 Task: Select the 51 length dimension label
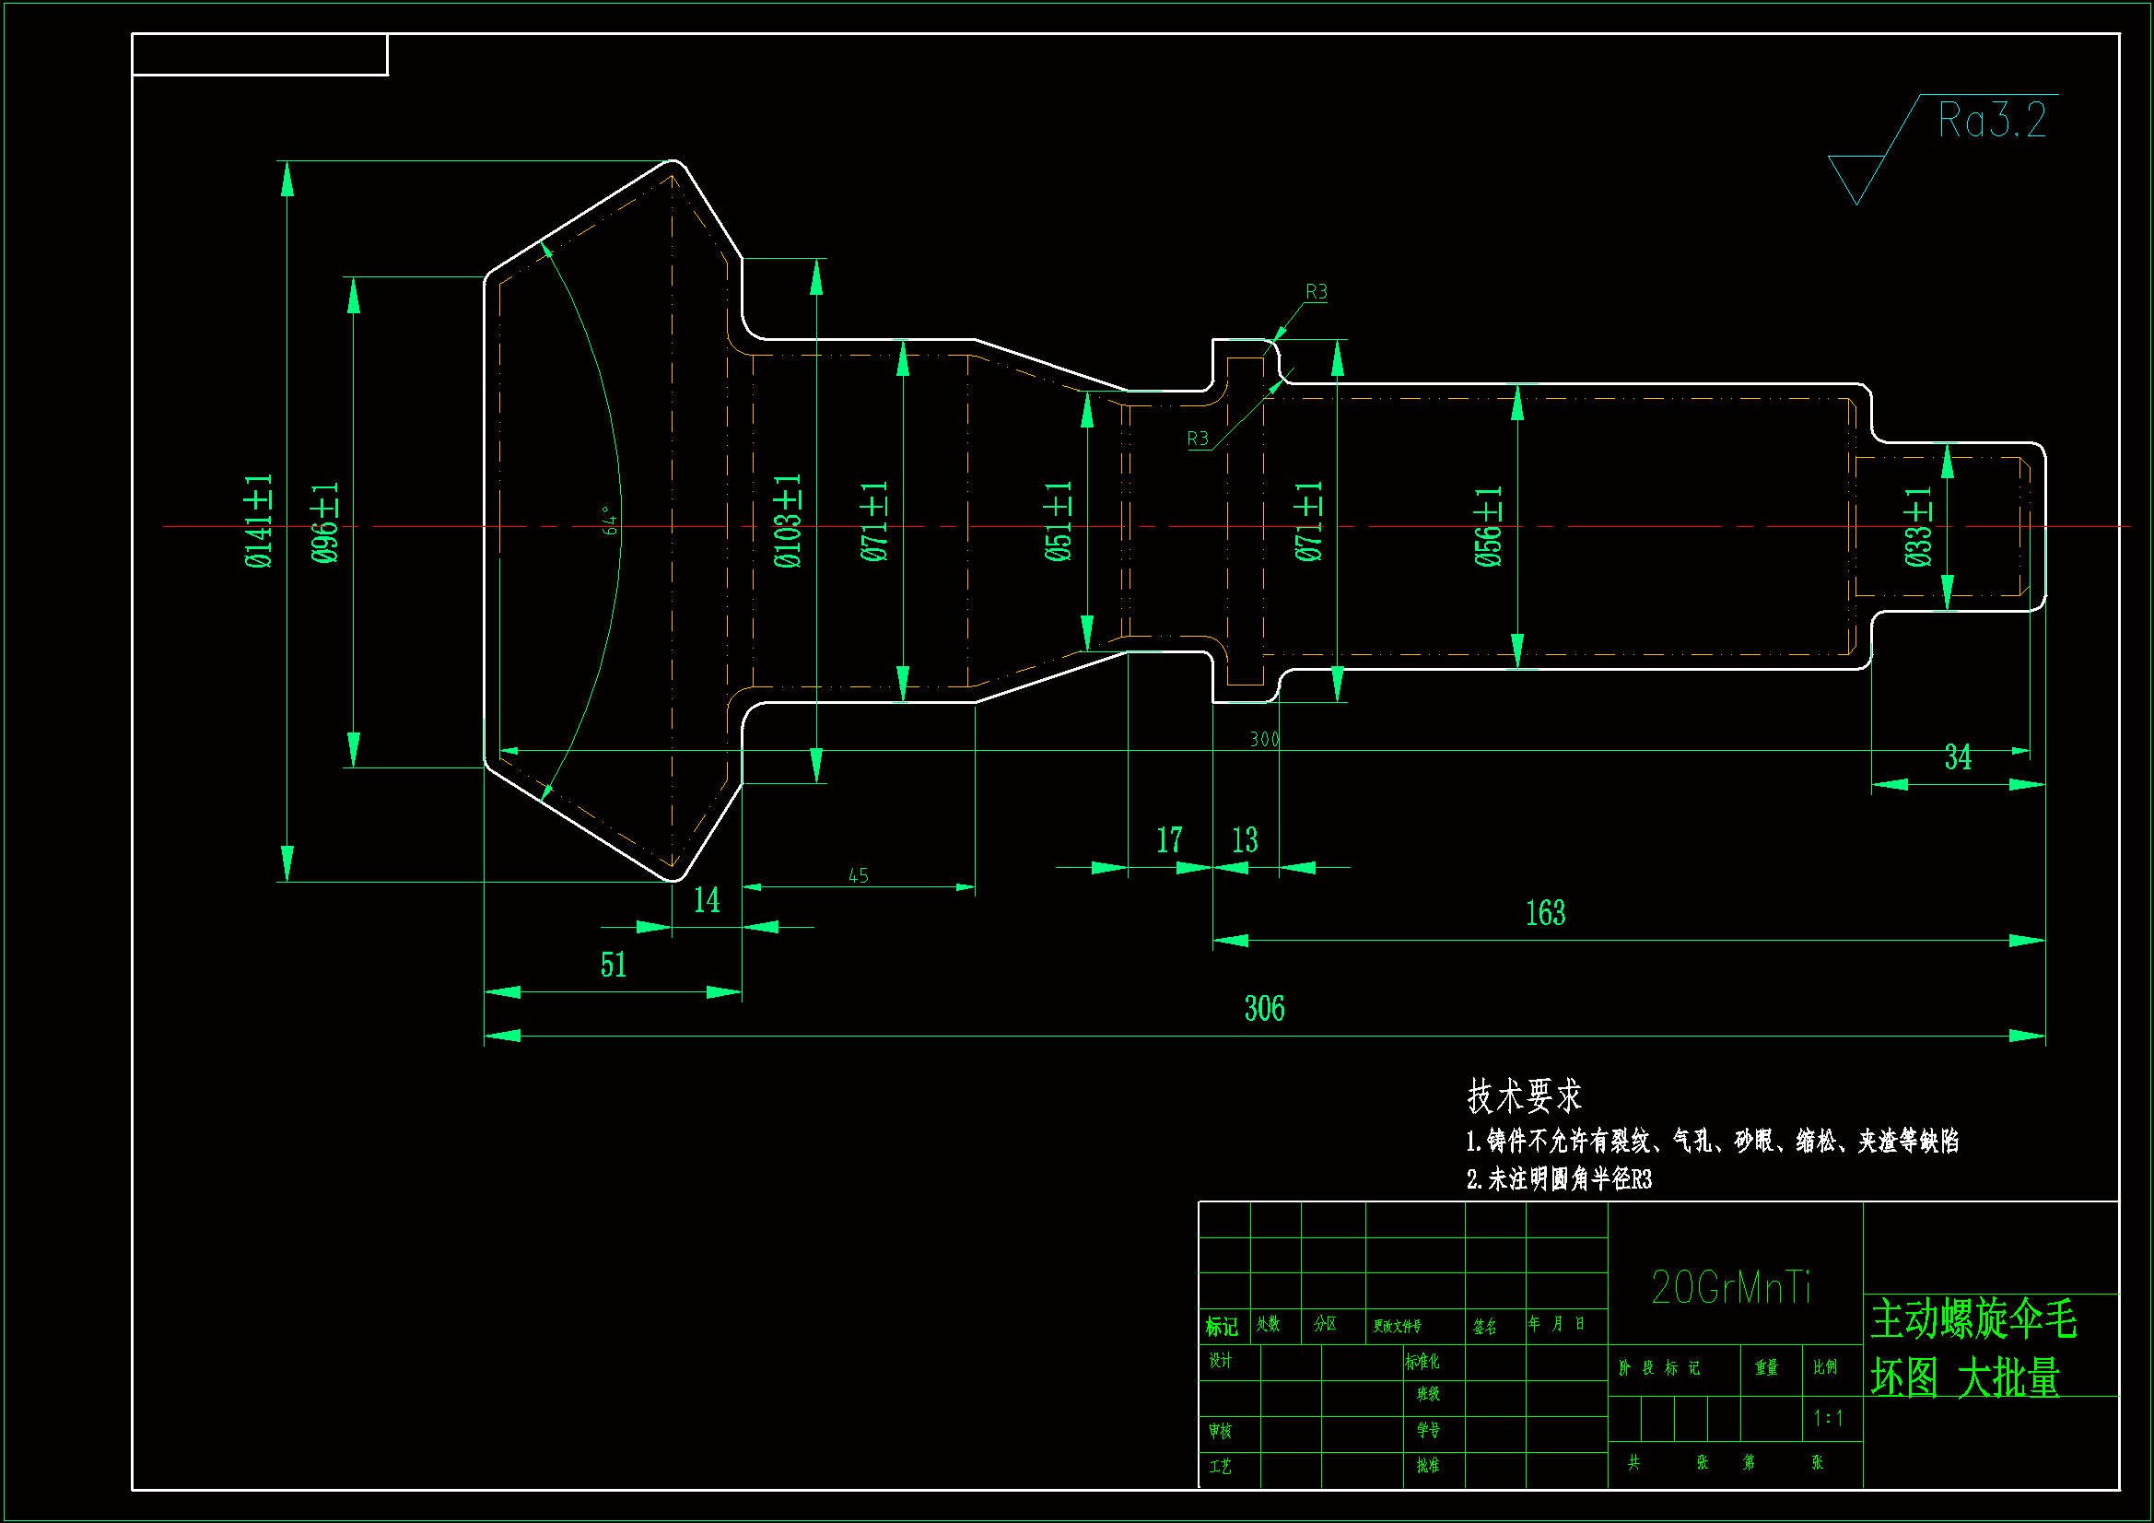[x=613, y=966]
